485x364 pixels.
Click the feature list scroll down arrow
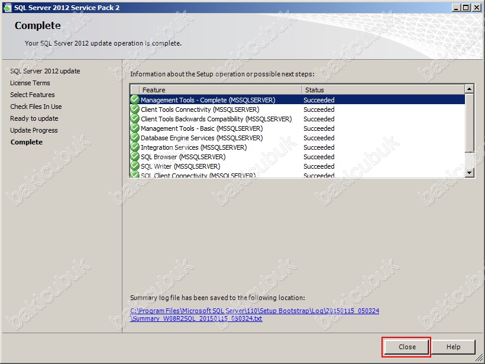[x=469, y=172]
